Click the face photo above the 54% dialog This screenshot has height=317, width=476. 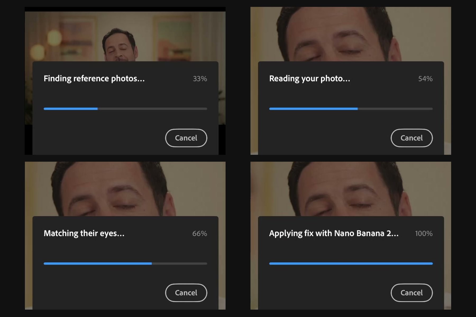(351, 34)
